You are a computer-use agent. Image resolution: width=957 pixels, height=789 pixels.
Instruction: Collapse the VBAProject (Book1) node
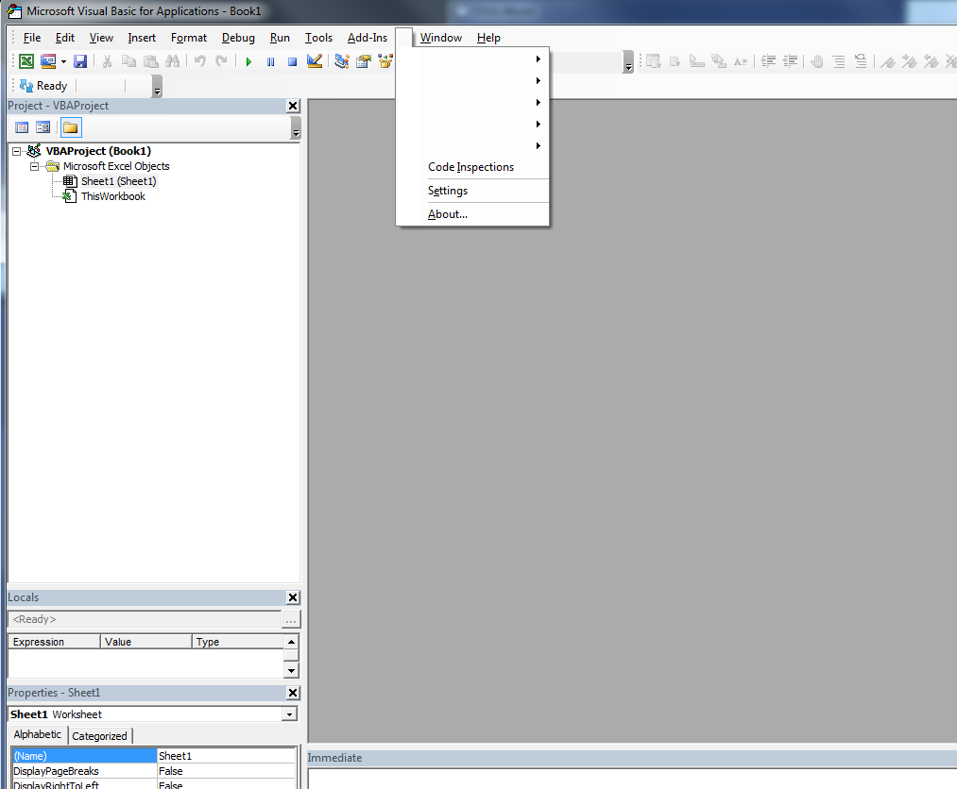[x=16, y=151]
